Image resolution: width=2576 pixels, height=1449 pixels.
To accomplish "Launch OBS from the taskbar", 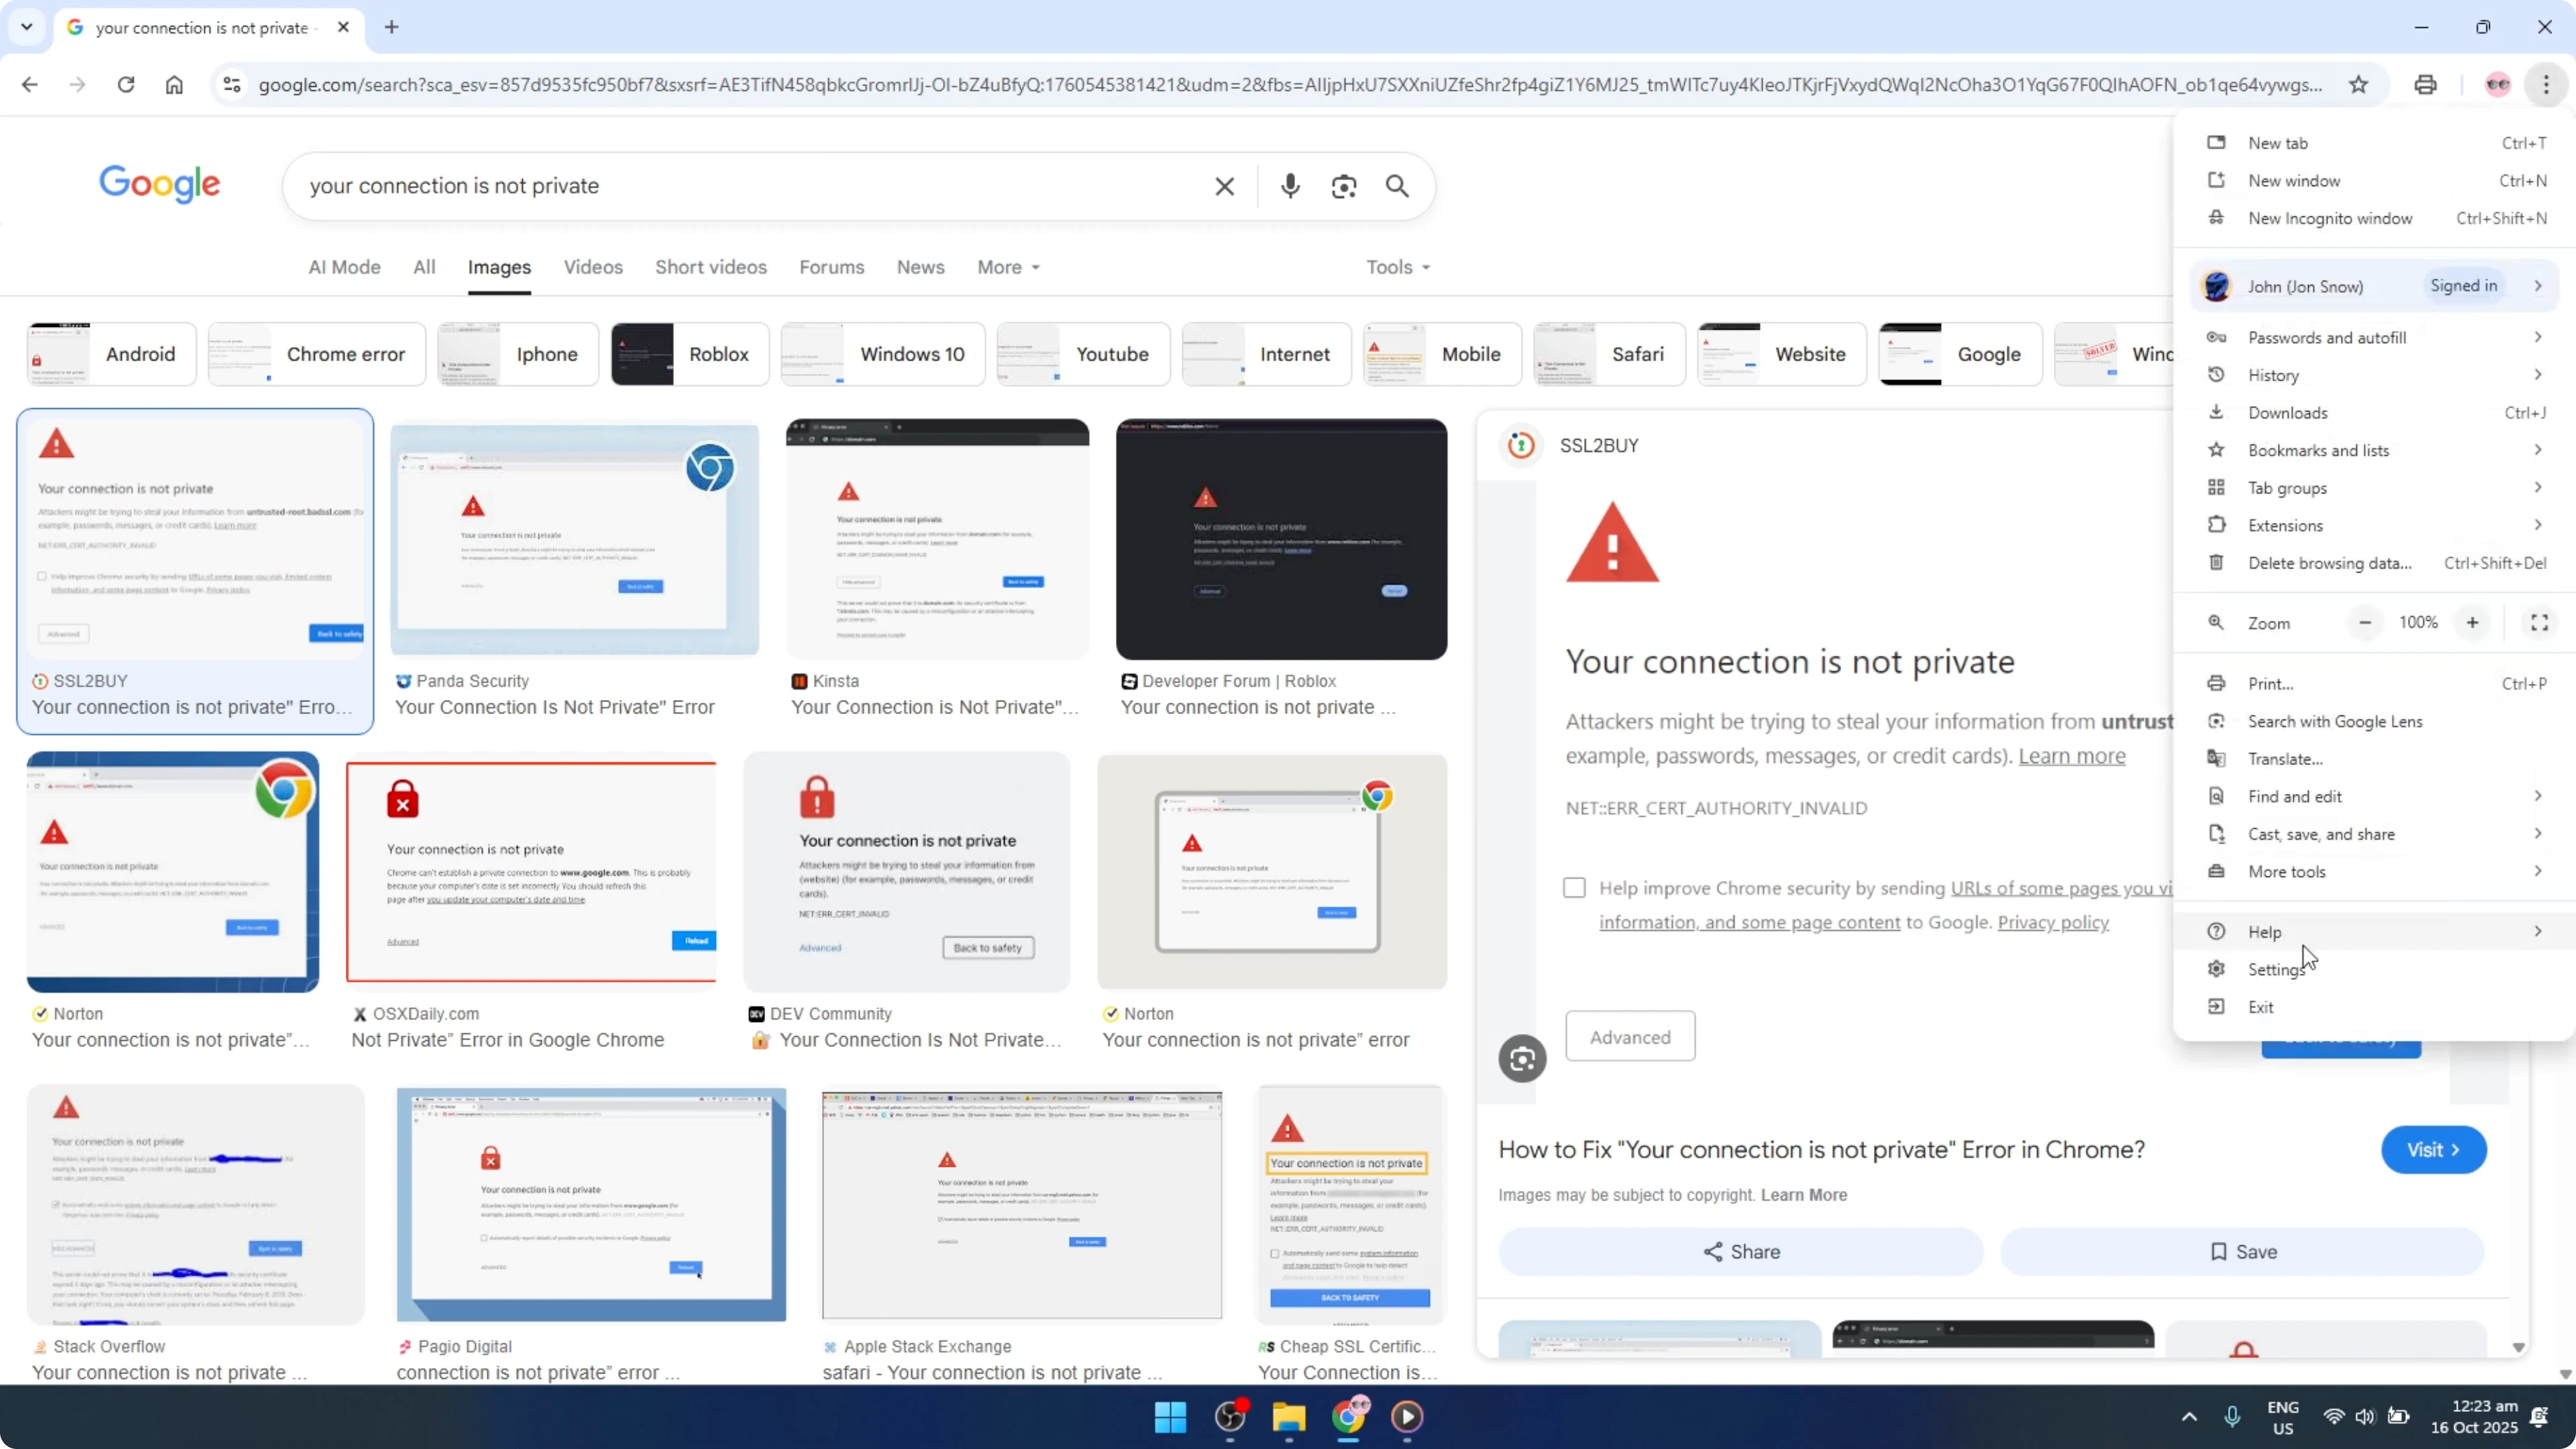I will click(1229, 1417).
